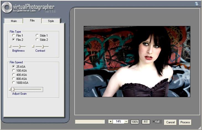Reset grain with small square button
The width and height of the screenshot is (202, 130).
click(10, 89)
